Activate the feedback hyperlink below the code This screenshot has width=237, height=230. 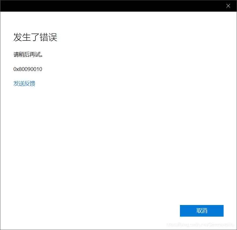(x=24, y=83)
